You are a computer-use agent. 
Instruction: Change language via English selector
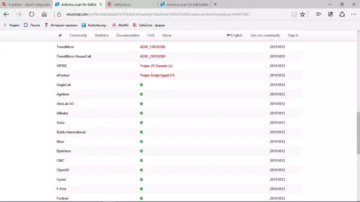pyautogui.click(x=234, y=36)
